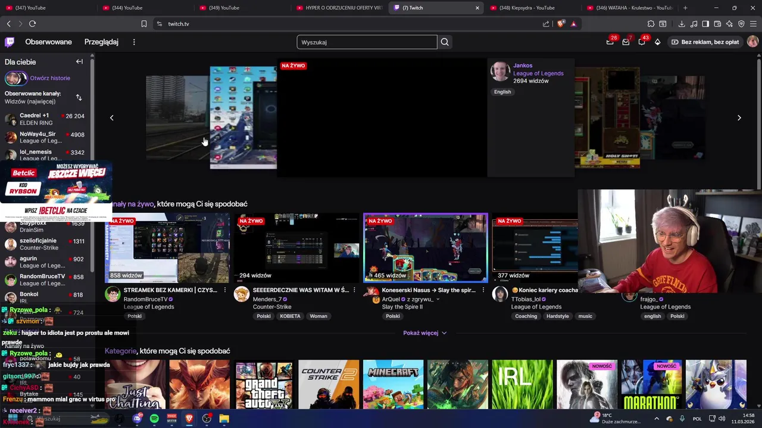The width and height of the screenshot is (762, 428).
Task: Select the English tag under Jankos
Action: (502, 92)
